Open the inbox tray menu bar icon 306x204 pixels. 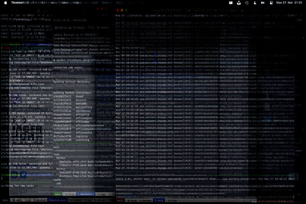point(239,3)
